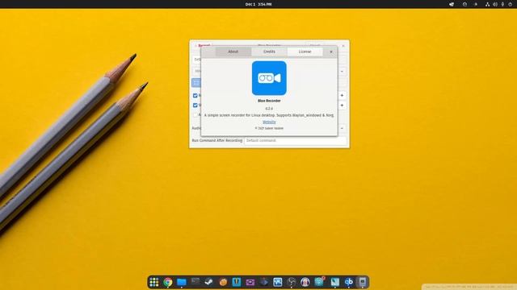The height and width of the screenshot is (290, 517).
Task: Click the Blue Recorder camera logo
Action: coord(269,78)
